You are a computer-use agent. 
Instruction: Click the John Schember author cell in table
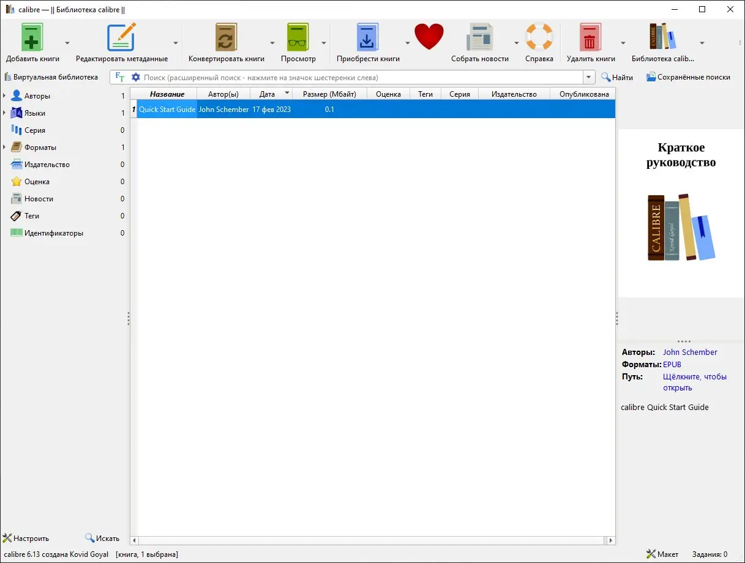click(223, 110)
